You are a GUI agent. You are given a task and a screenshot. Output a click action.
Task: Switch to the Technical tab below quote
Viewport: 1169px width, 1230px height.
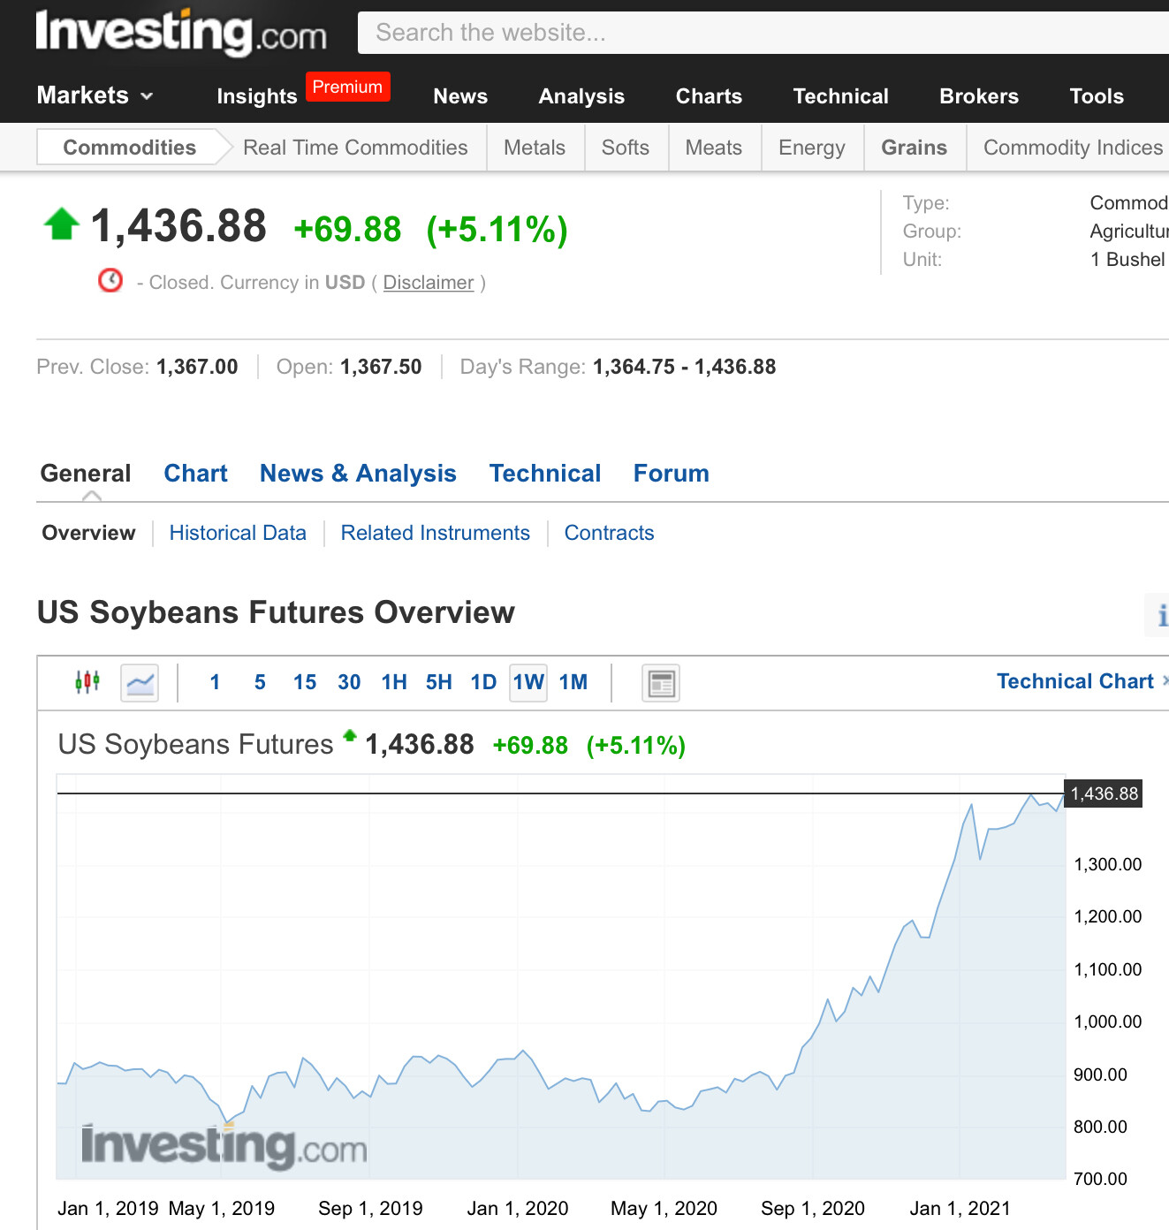point(545,474)
